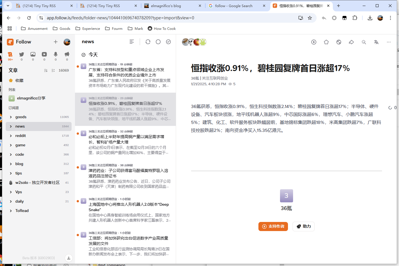This screenshot has width=399, height=266.
Task: Open a new browser tab
Action: coord(339,6)
